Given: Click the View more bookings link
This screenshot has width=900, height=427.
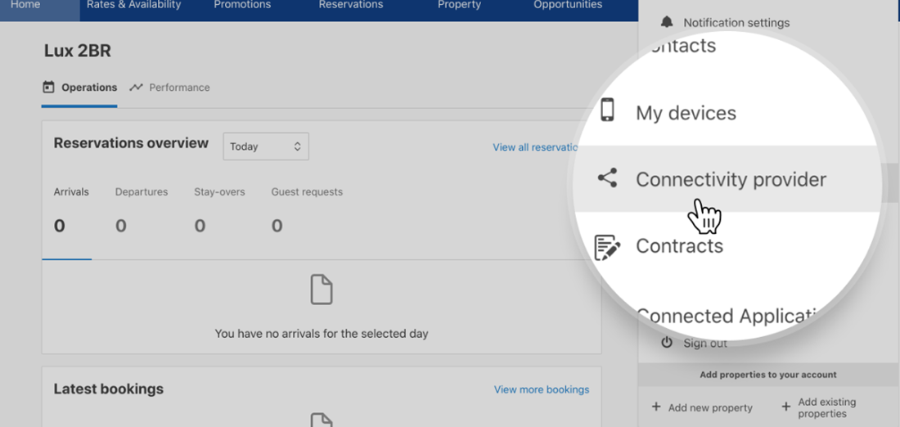Looking at the screenshot, I should point(541,389).
